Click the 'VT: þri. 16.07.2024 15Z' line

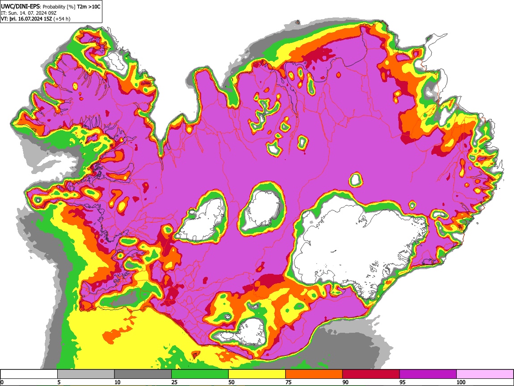26,19
